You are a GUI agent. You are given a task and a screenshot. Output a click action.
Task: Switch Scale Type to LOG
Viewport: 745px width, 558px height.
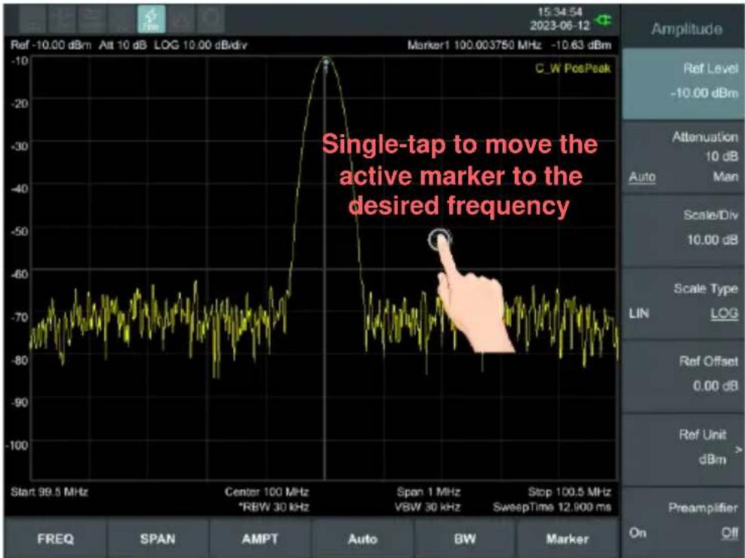click(x=724, y=314)
